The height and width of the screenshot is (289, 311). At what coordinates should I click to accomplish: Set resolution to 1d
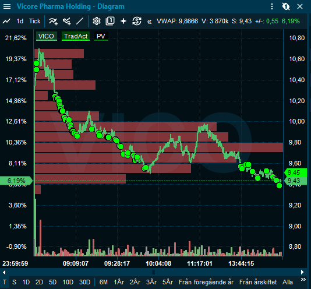(20, 21)
